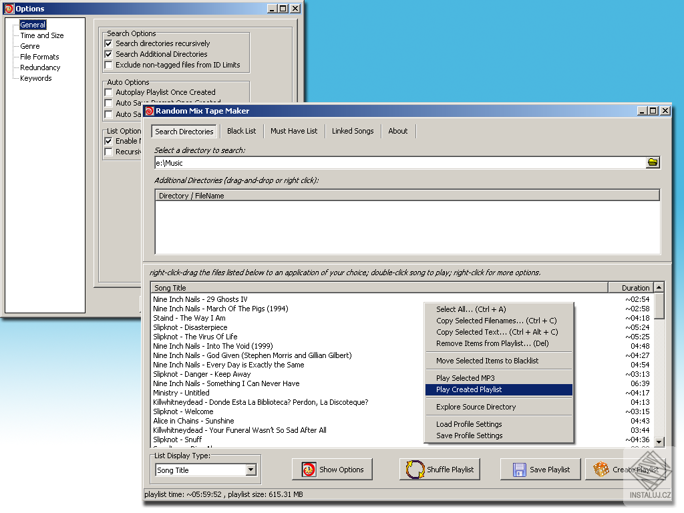Choose Explore Source Directory
Viewport: 684px width, 513px height.
click(498, 407)
